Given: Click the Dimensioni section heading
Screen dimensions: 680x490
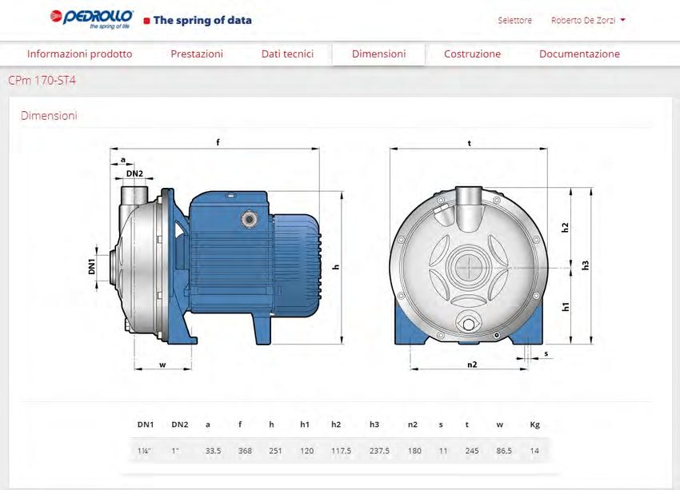Looking at the screenshot, I should point(49,116).
